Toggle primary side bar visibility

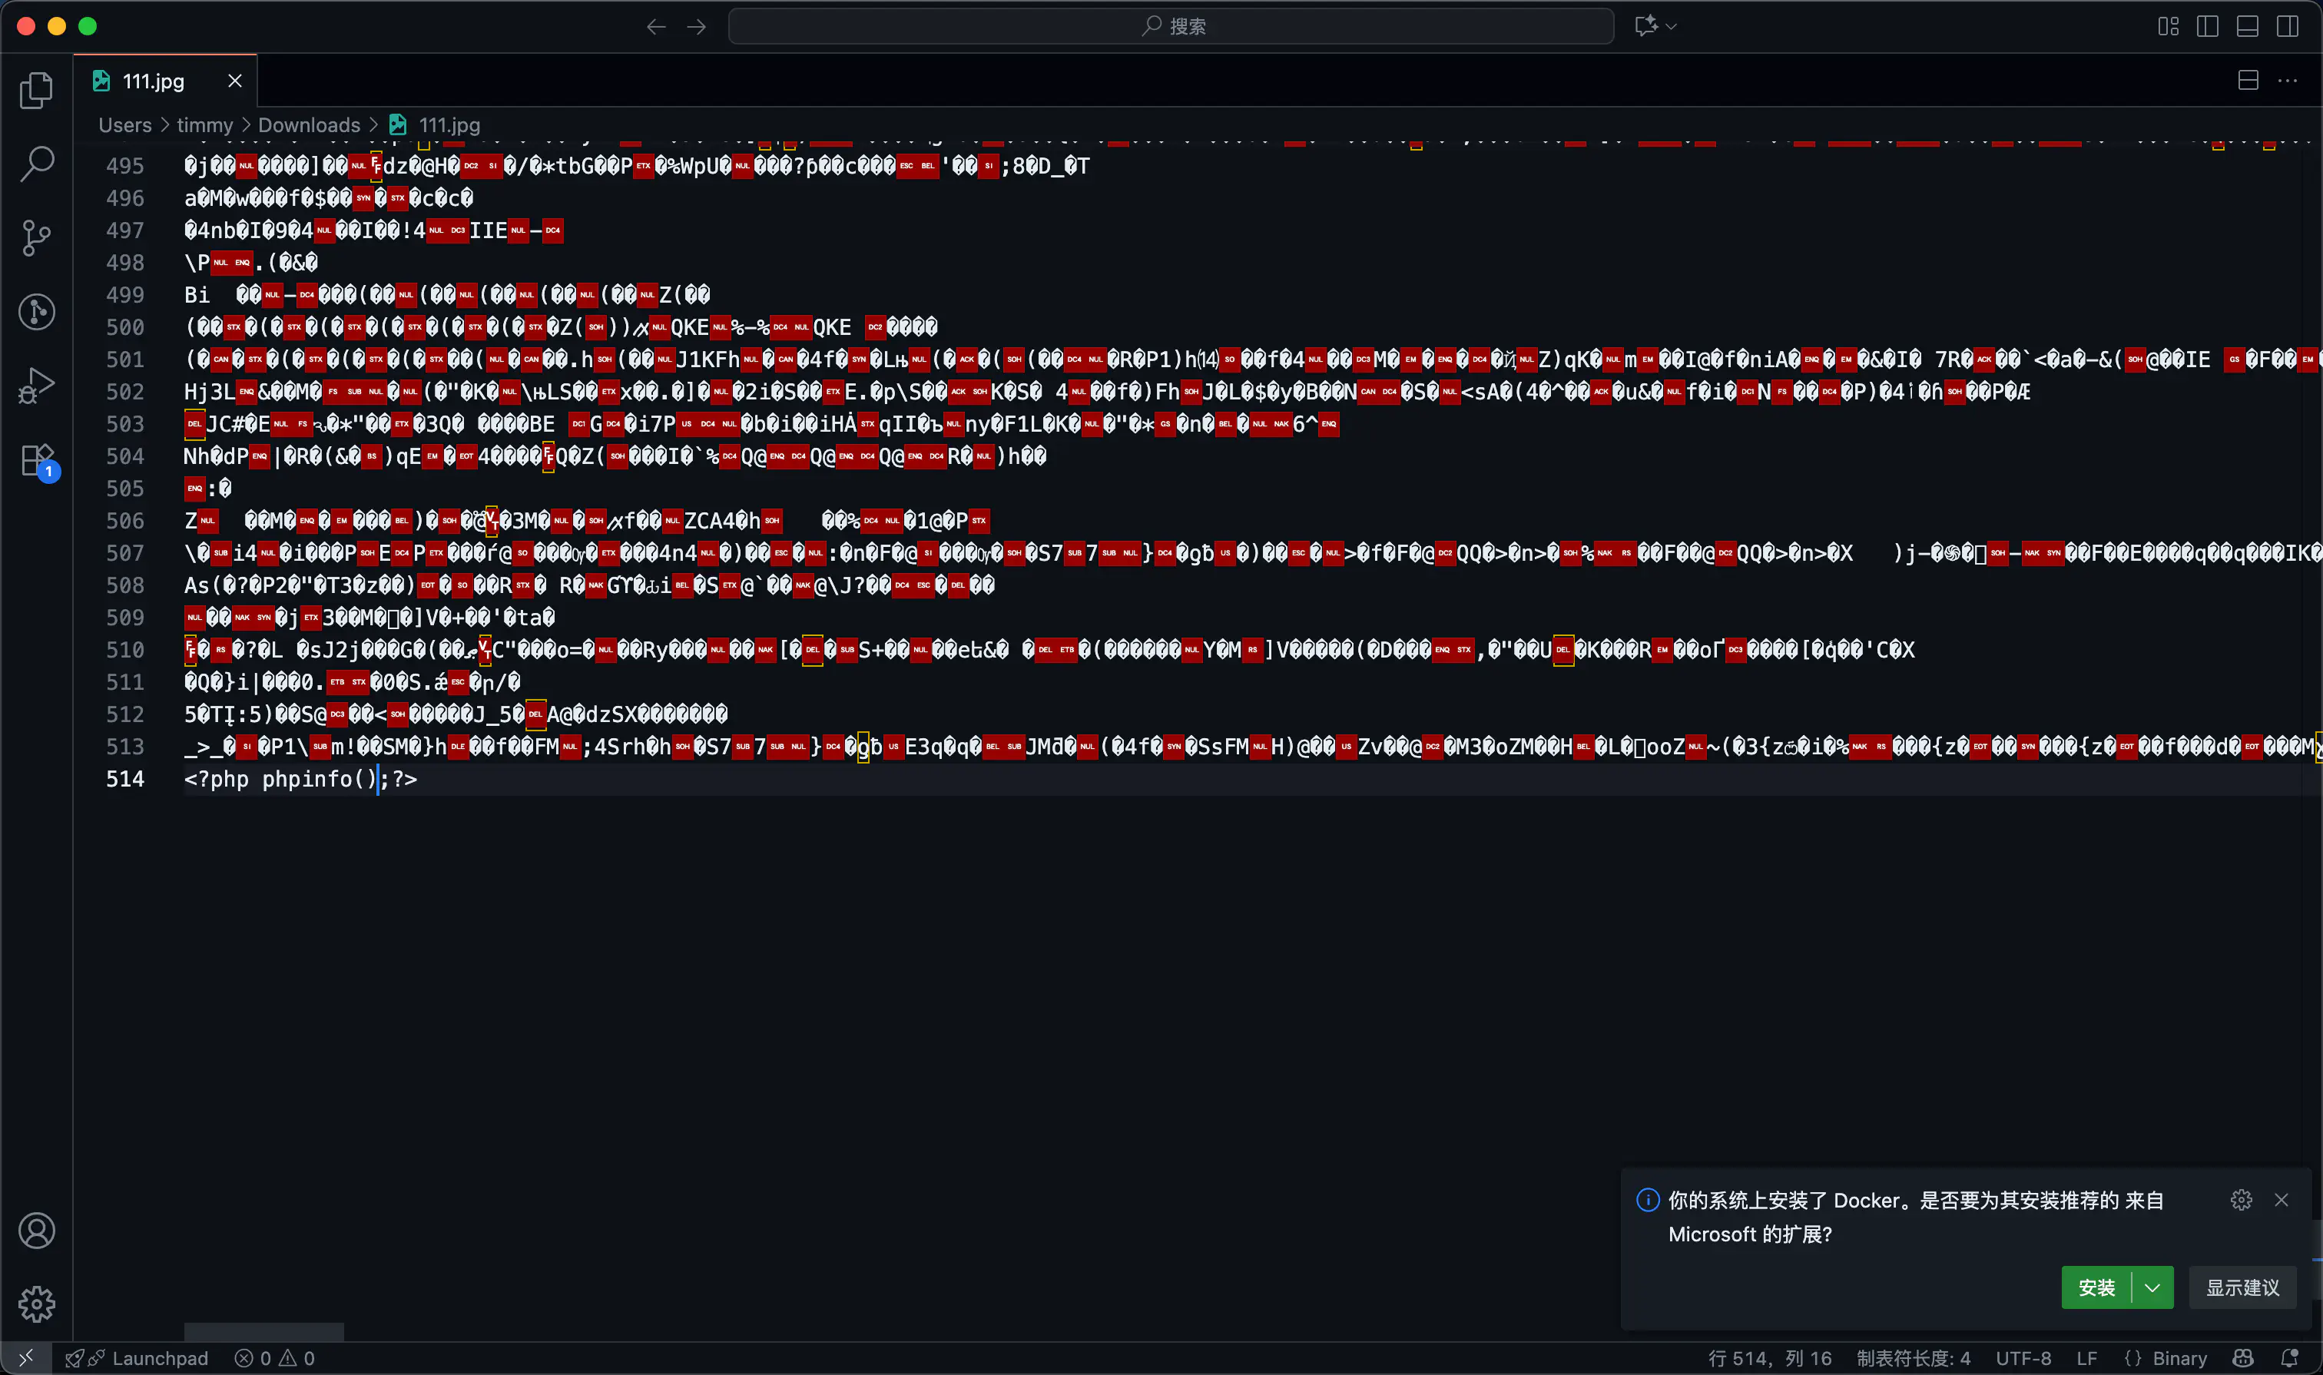[2207, 26]
